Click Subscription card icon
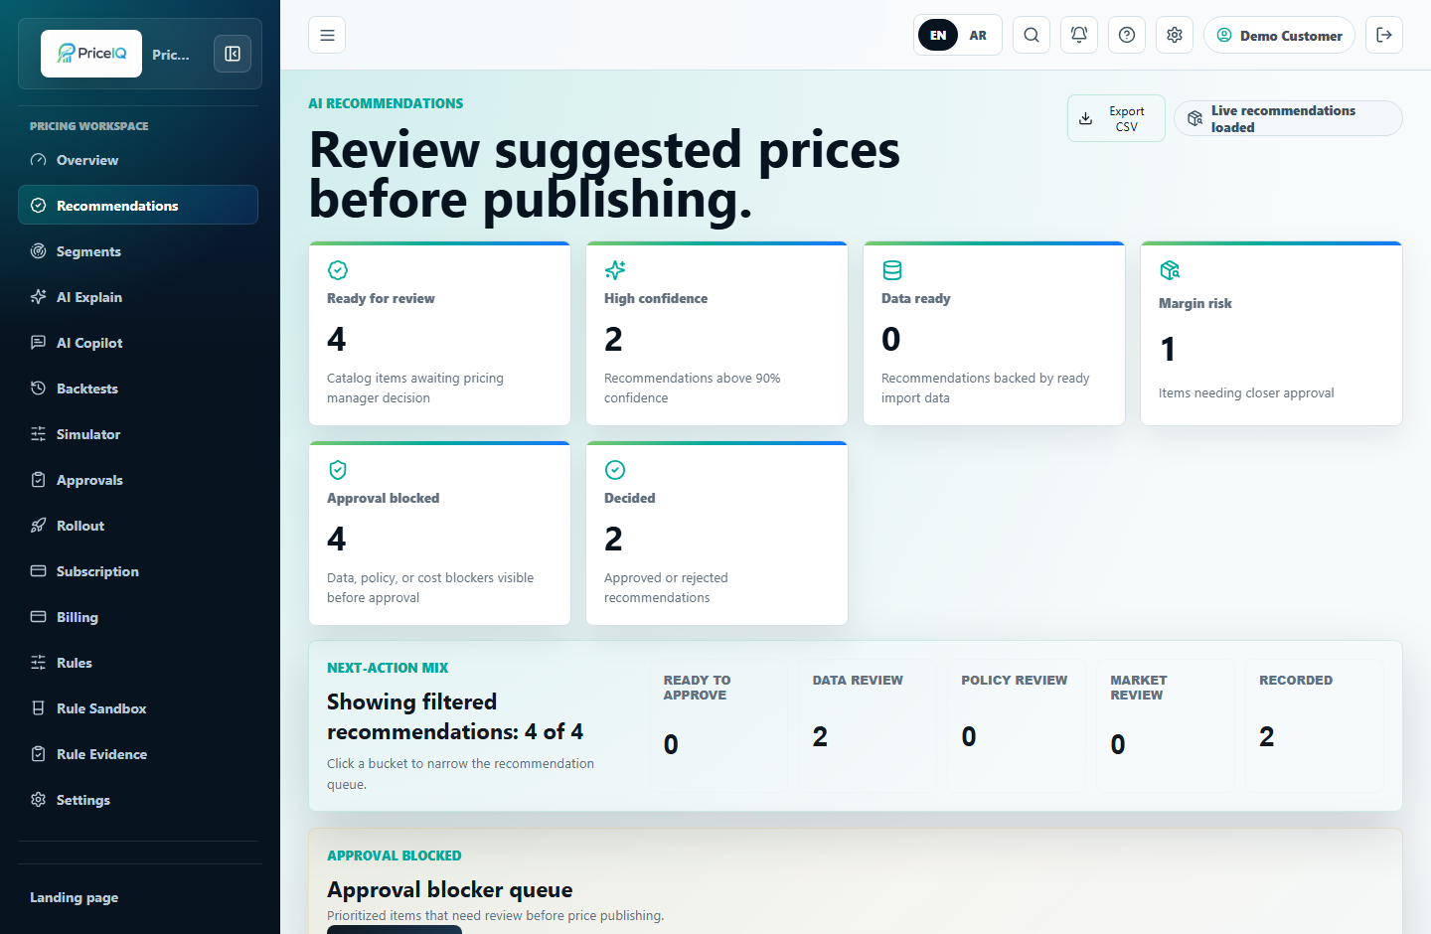The image size is (1431, 934). tap(39, 571)
